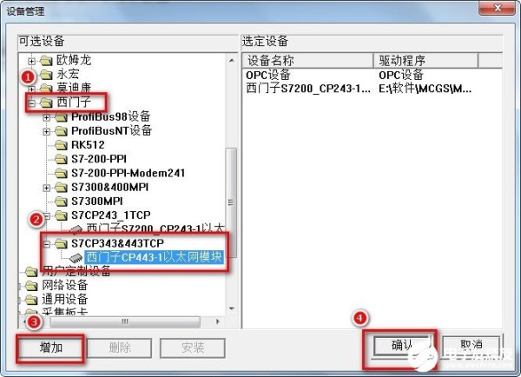This screenshot has height=377, width=521.
Task: Click the S7-200-PPI folder icon
Action: tap(61, 159)
